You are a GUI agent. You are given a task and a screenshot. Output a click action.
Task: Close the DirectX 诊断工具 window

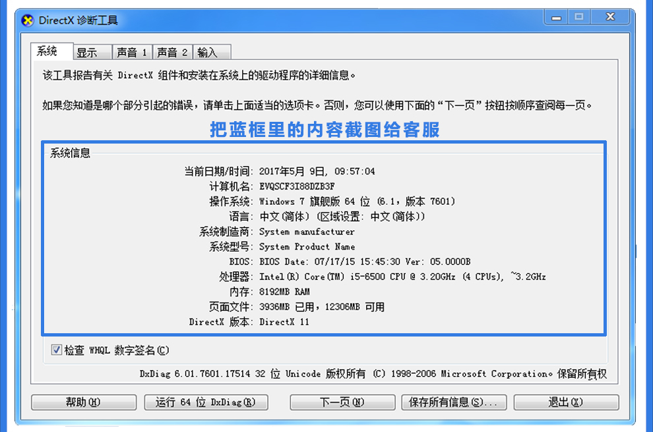tap(611, 16)
